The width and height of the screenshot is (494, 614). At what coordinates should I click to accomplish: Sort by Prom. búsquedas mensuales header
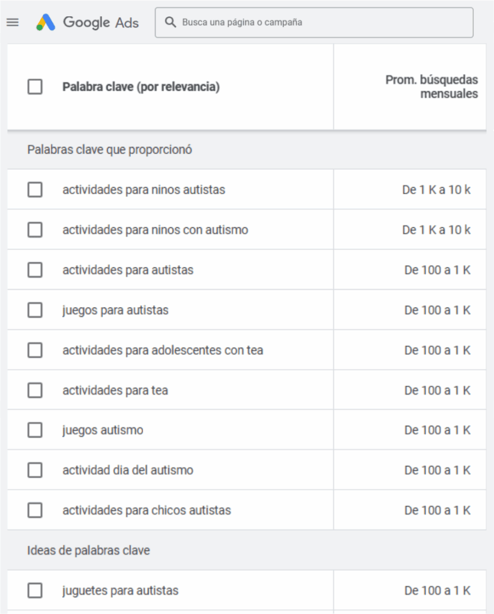tap(432, 87)
